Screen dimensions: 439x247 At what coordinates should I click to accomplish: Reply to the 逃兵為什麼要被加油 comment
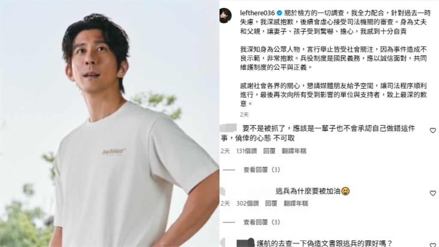tap(271, 203)
